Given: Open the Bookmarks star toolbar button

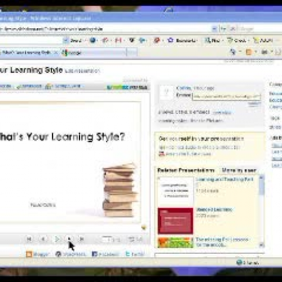Looking at the screenshot, I should (182, 40).
